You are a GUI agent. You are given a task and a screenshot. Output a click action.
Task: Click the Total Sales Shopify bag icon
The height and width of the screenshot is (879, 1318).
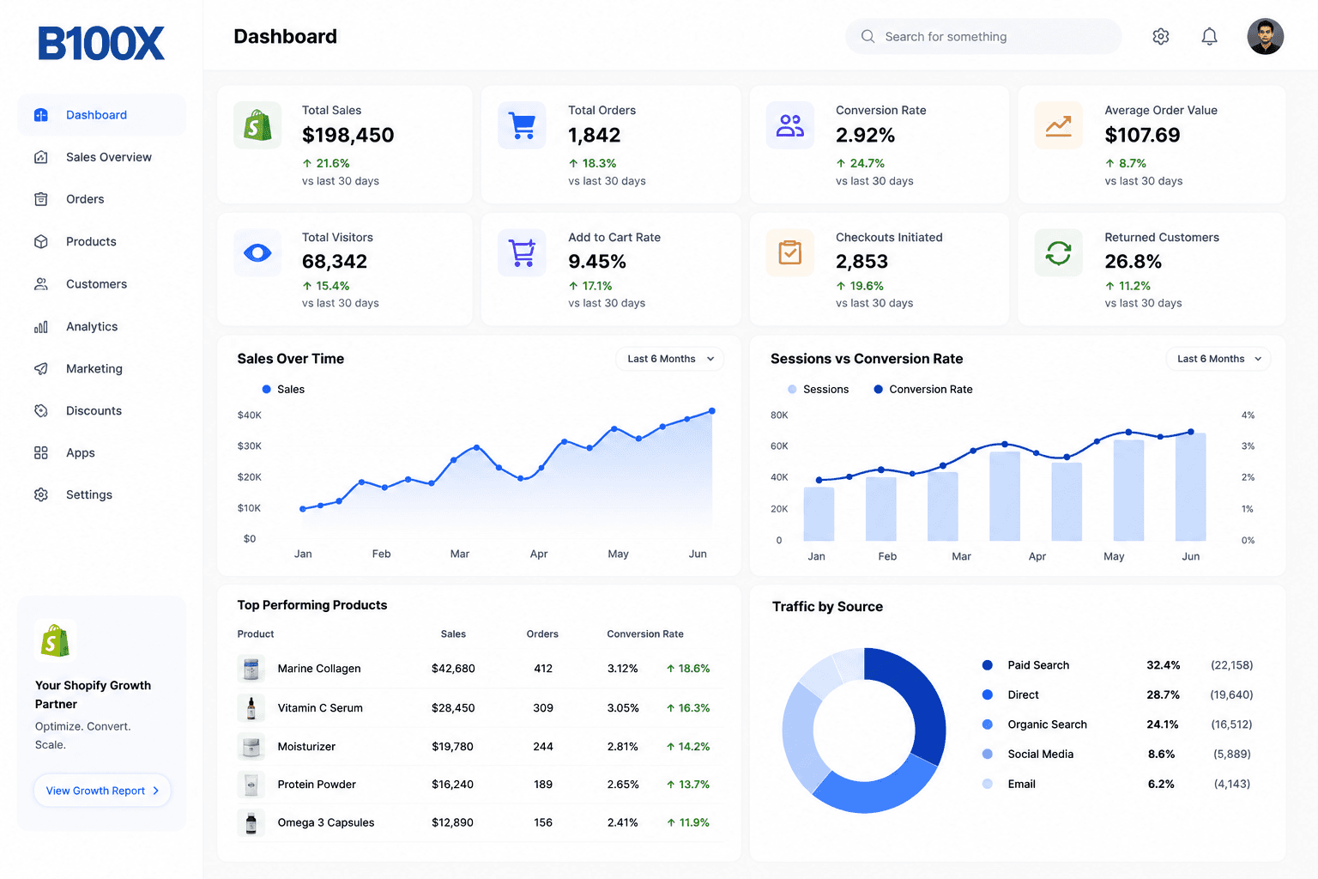click(x=257, y=125)
